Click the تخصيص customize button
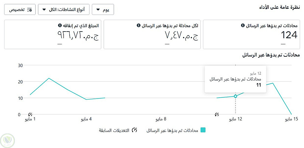The height and width of the screenshot is (148, 304). pos(20,10)
